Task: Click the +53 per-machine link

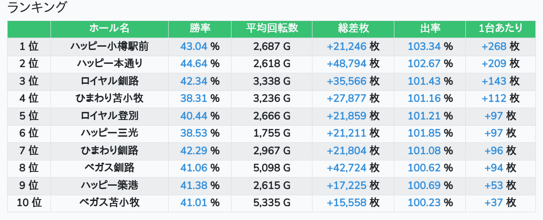Action: click(x=494, y=185)
